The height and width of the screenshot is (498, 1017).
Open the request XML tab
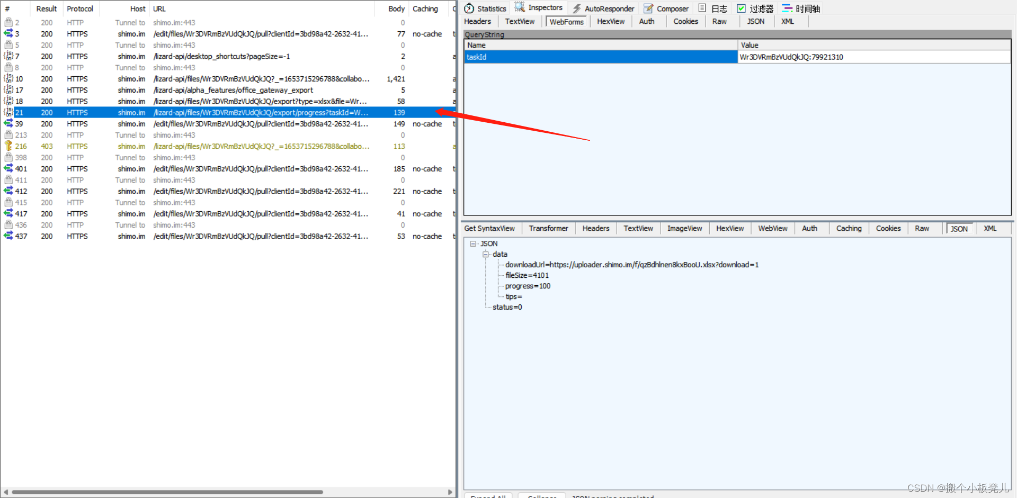(x=788, y=21)
